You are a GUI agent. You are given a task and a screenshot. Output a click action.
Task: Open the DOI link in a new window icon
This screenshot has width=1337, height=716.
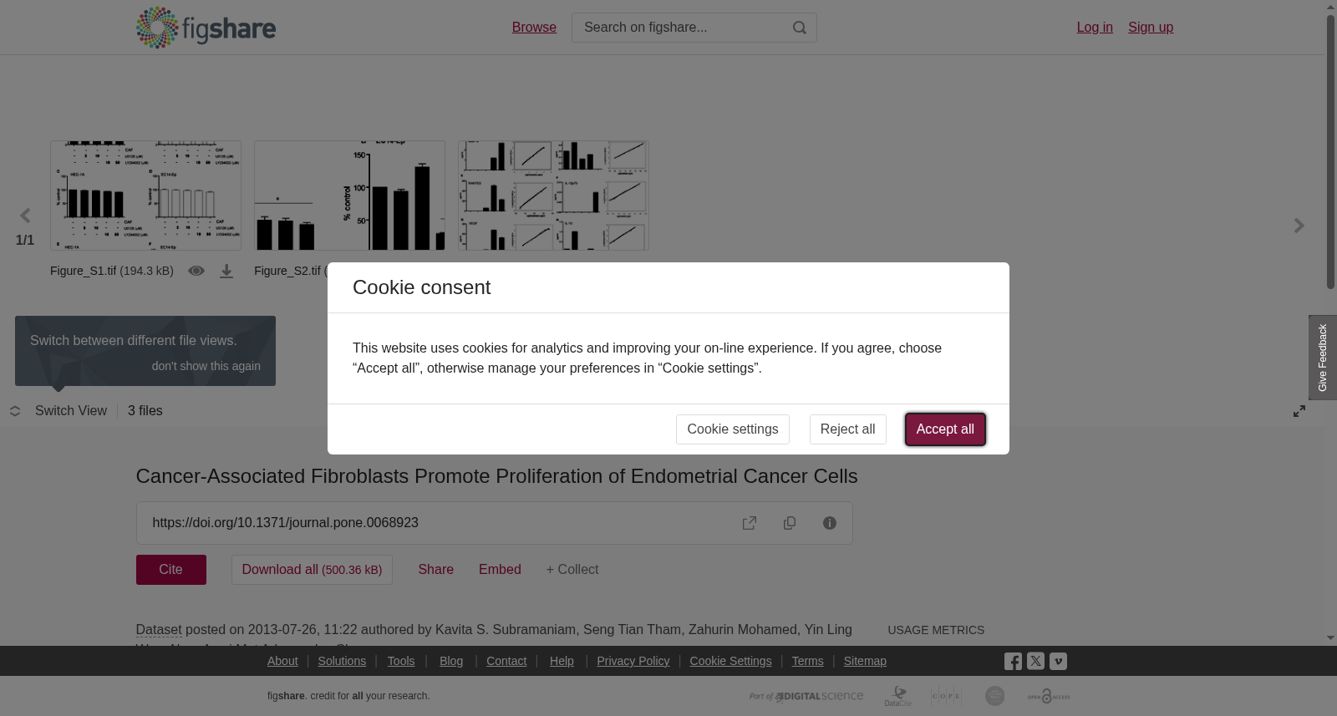[750, 523]
